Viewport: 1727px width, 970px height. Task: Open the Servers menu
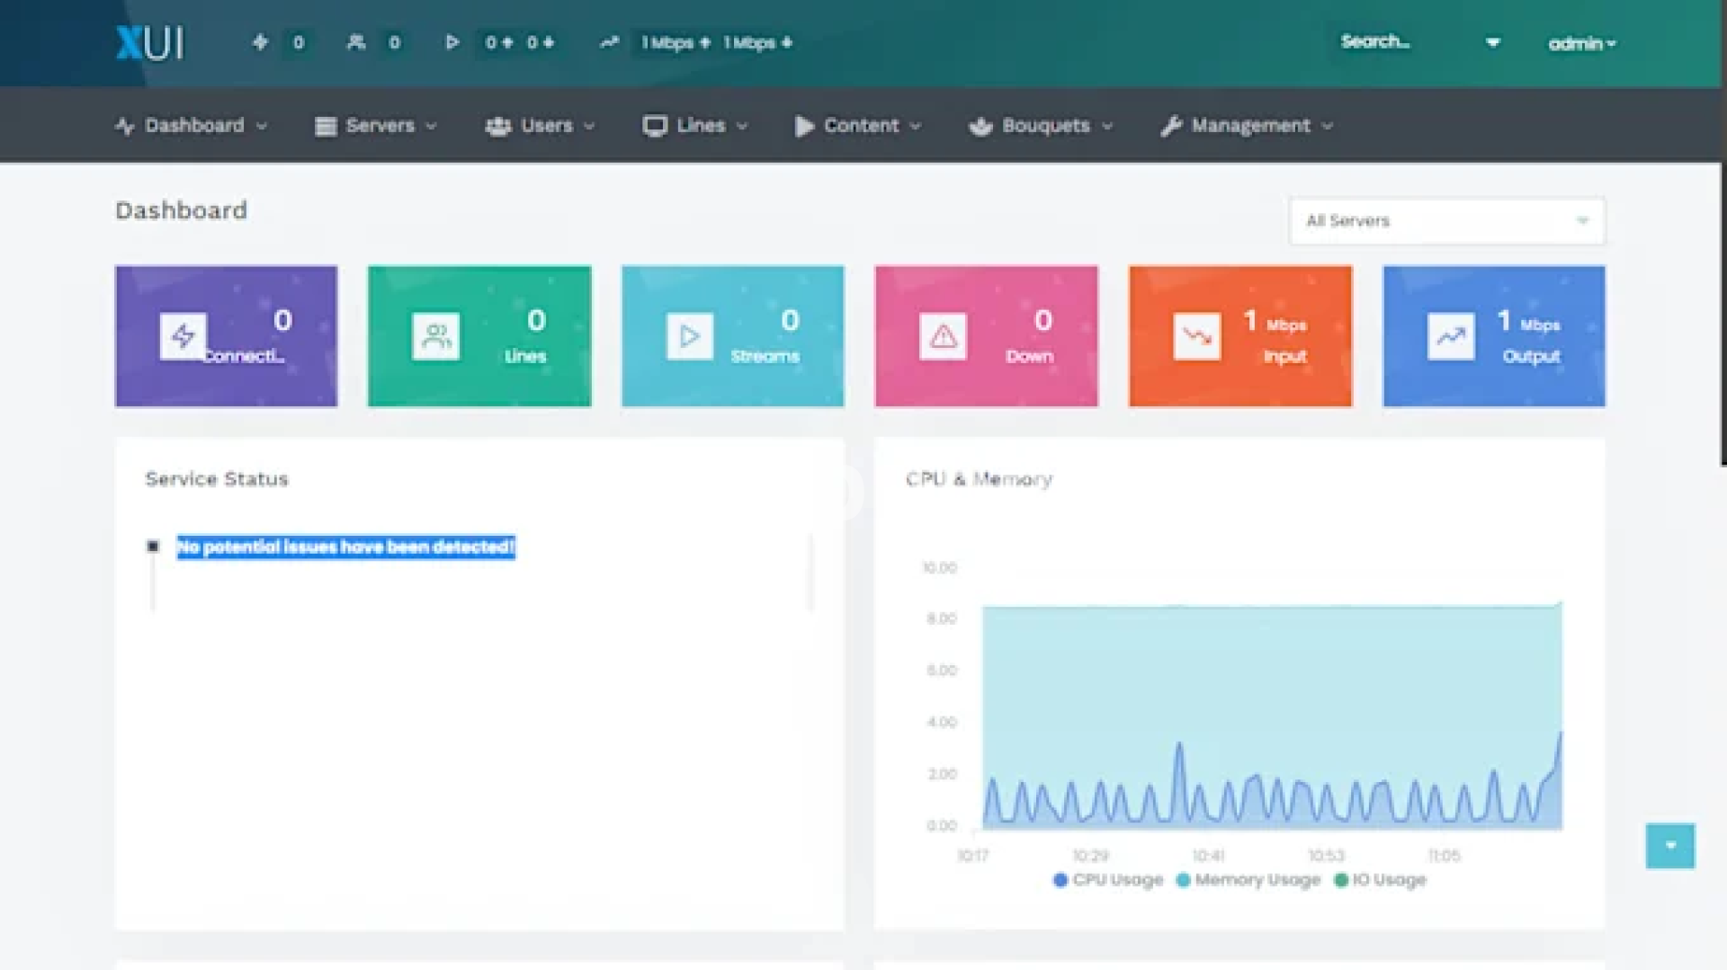(x=376, y=126)
